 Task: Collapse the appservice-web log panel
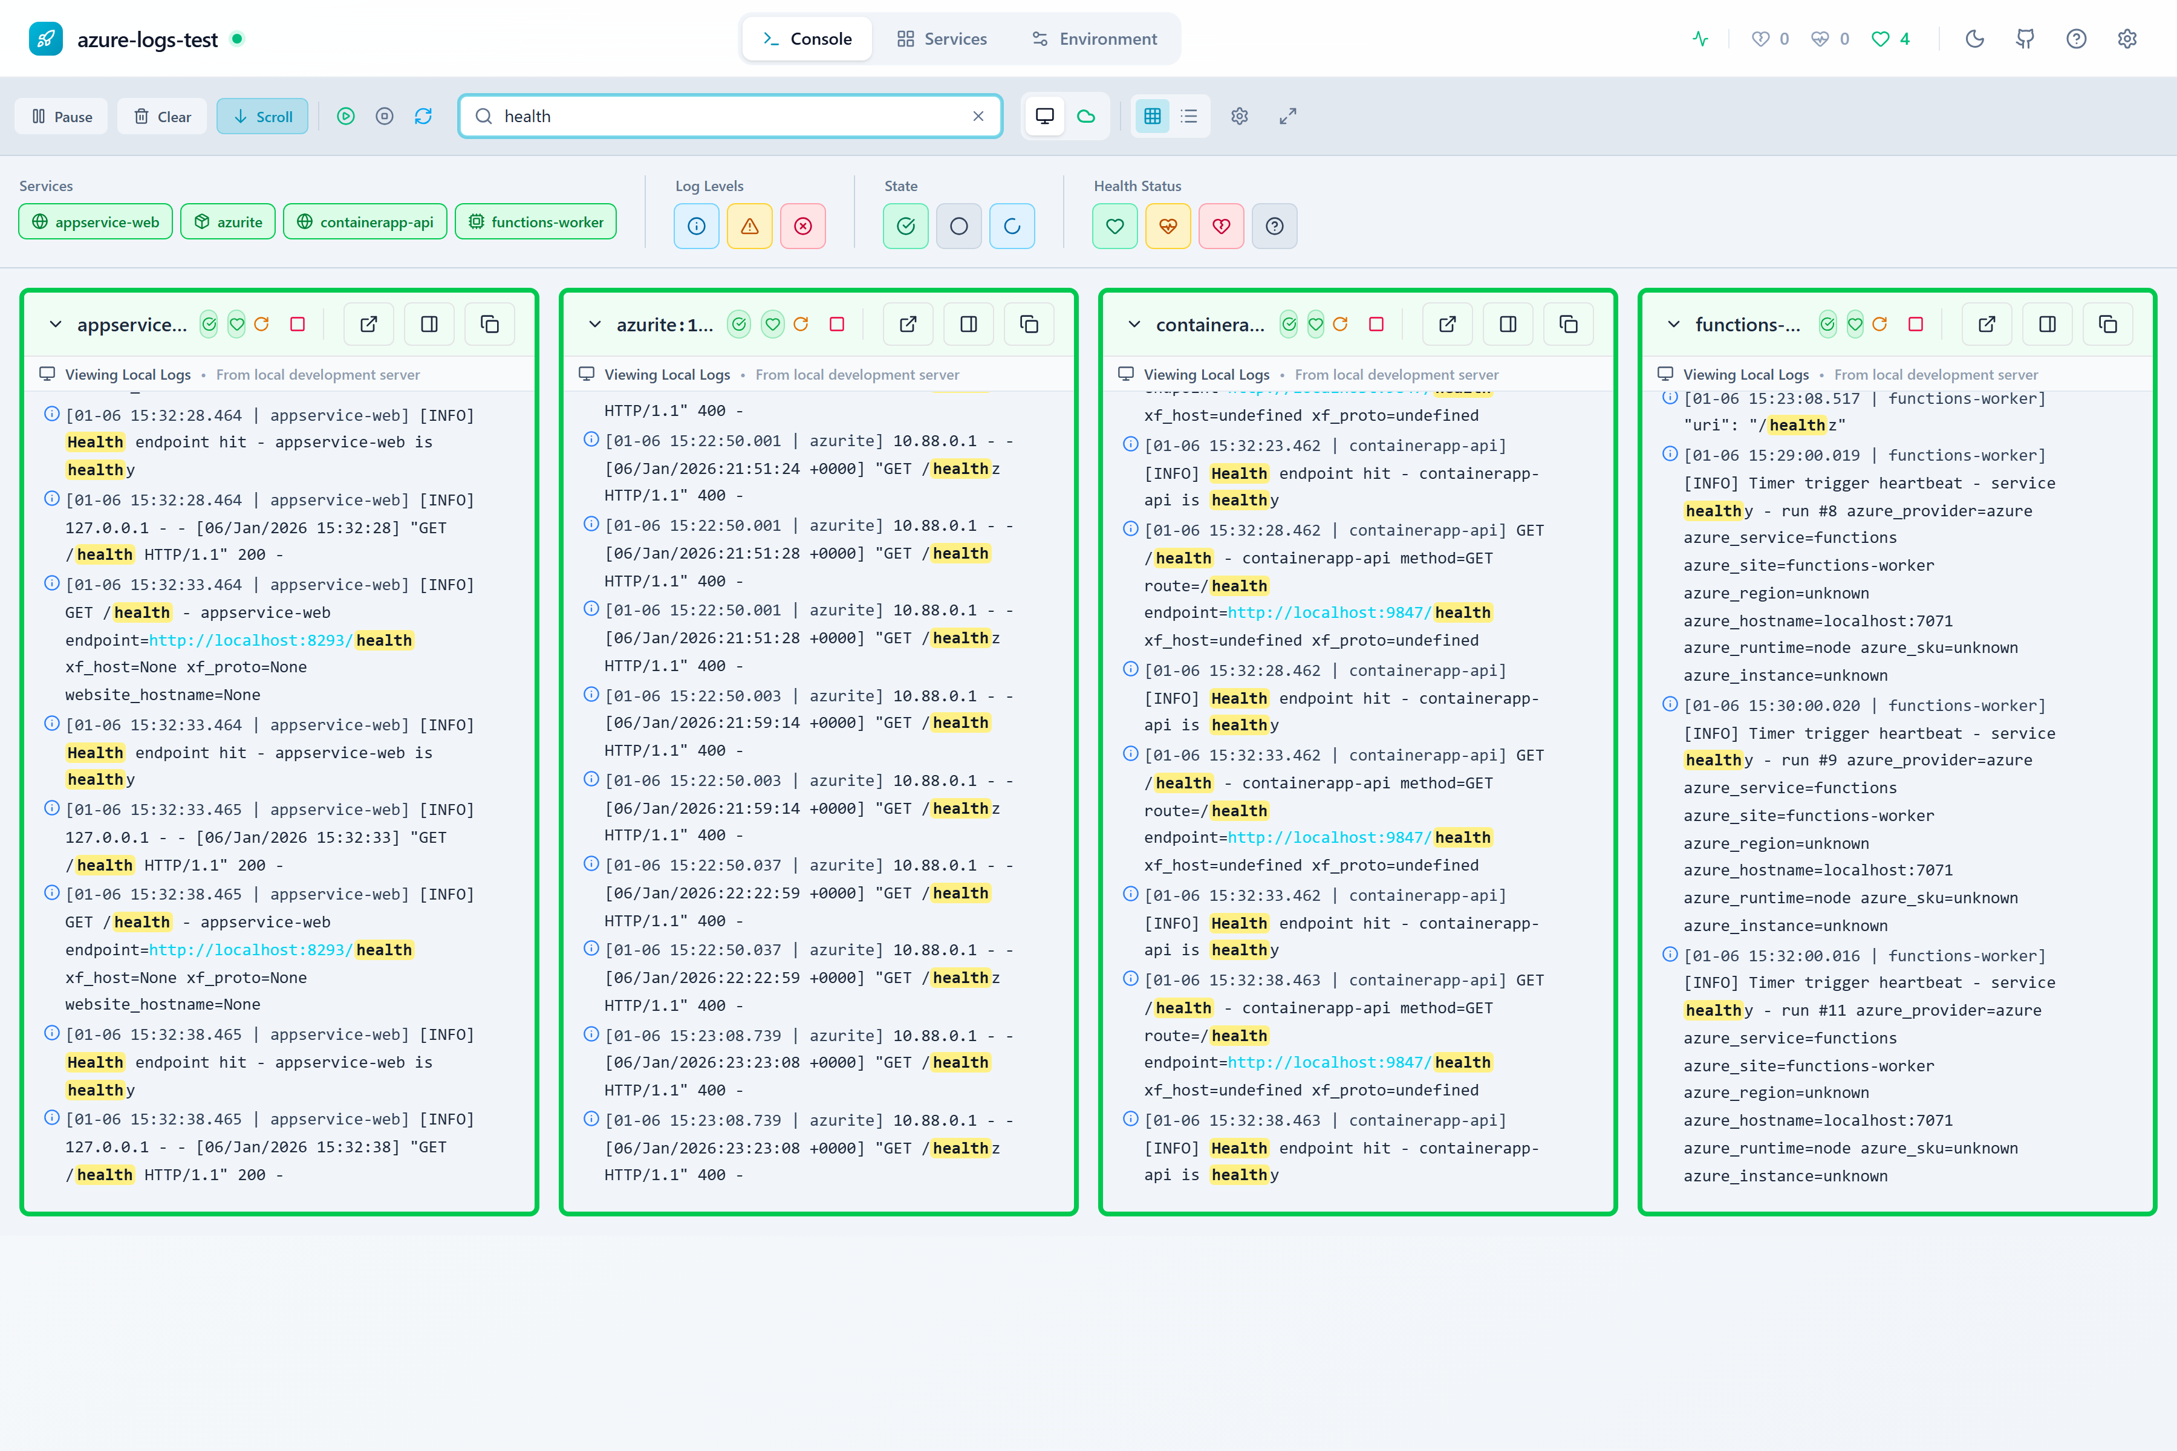pyautogui.click(x=56, y=324)
